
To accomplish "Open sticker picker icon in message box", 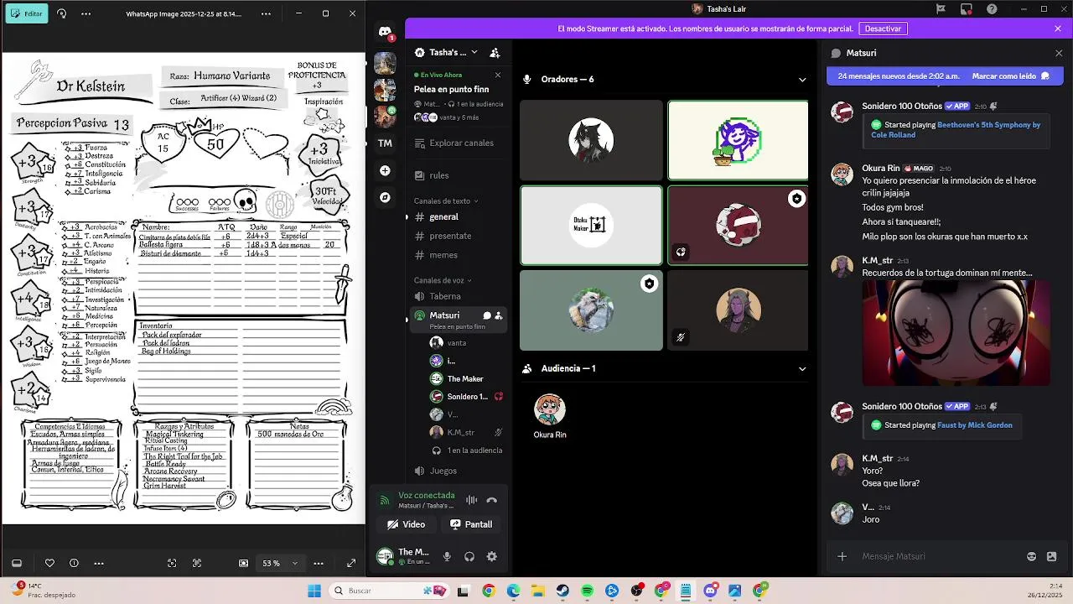I will (1052, 556).
